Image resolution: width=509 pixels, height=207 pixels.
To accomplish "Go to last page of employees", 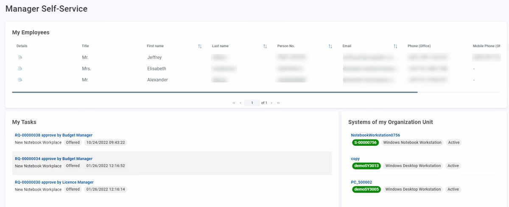I will coord(278,103).
